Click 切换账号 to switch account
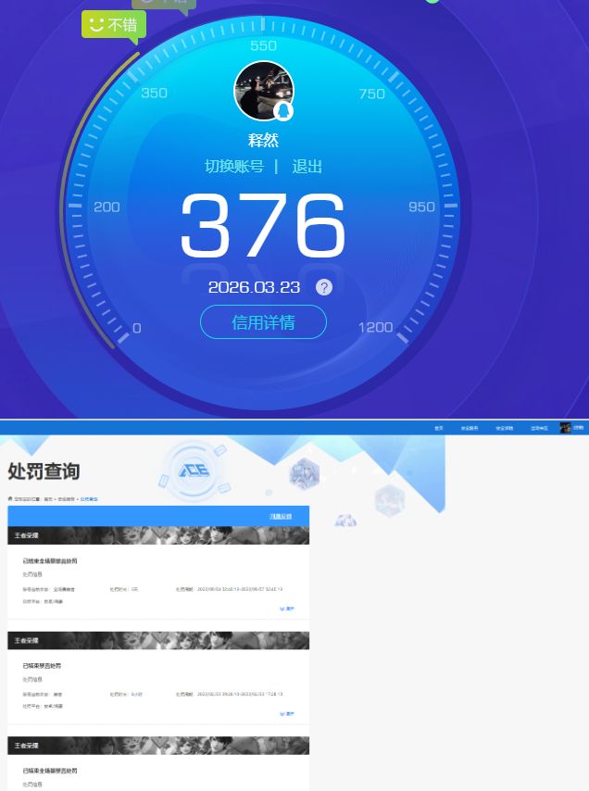 234,166
